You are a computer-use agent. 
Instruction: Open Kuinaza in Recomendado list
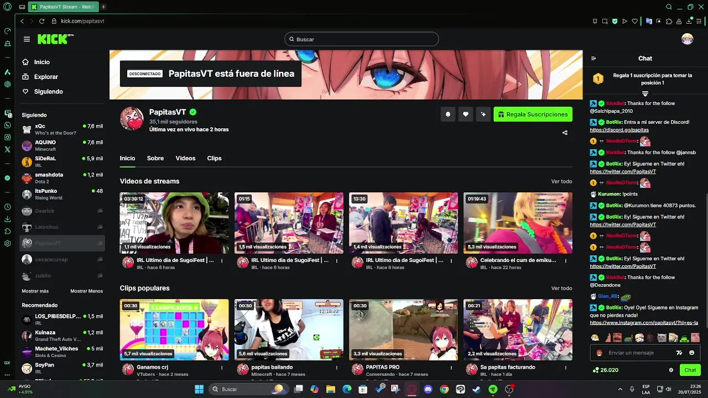[x=62, y=336]
